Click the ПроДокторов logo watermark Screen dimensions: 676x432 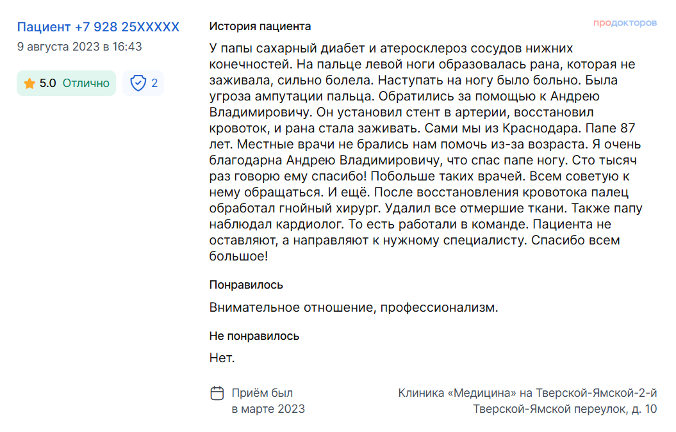point(625,22)
